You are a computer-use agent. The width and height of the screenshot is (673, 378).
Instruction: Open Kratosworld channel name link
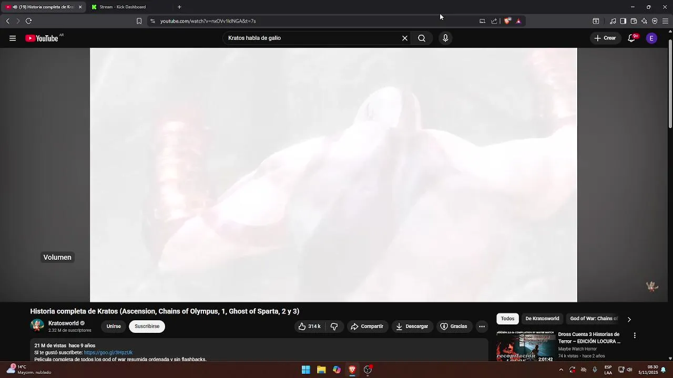click(63, 323)
